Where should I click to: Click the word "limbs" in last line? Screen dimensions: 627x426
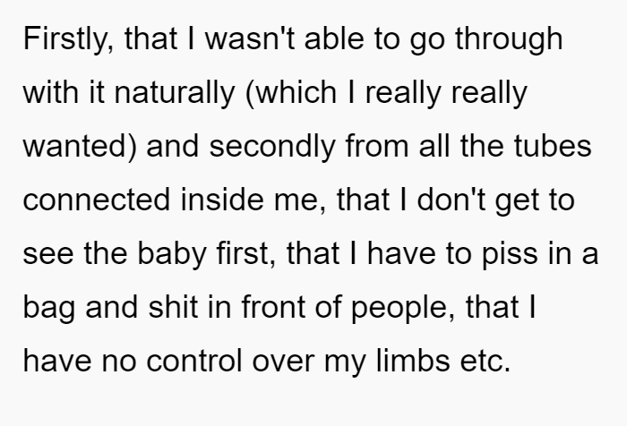point(413,361)
